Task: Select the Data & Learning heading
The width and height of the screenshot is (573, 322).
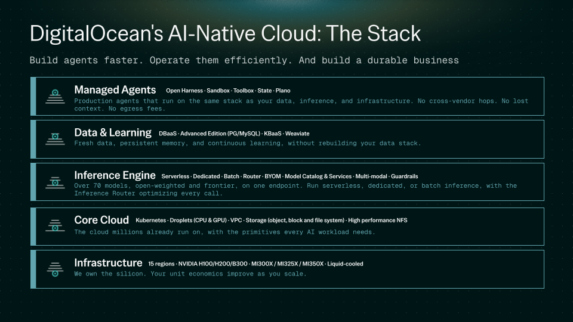Action: tap(113, 133)
